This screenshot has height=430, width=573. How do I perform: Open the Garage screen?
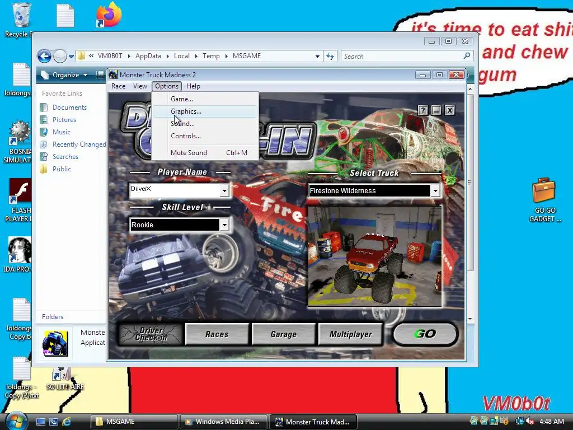pyautogui.click(x=284, y=334)
